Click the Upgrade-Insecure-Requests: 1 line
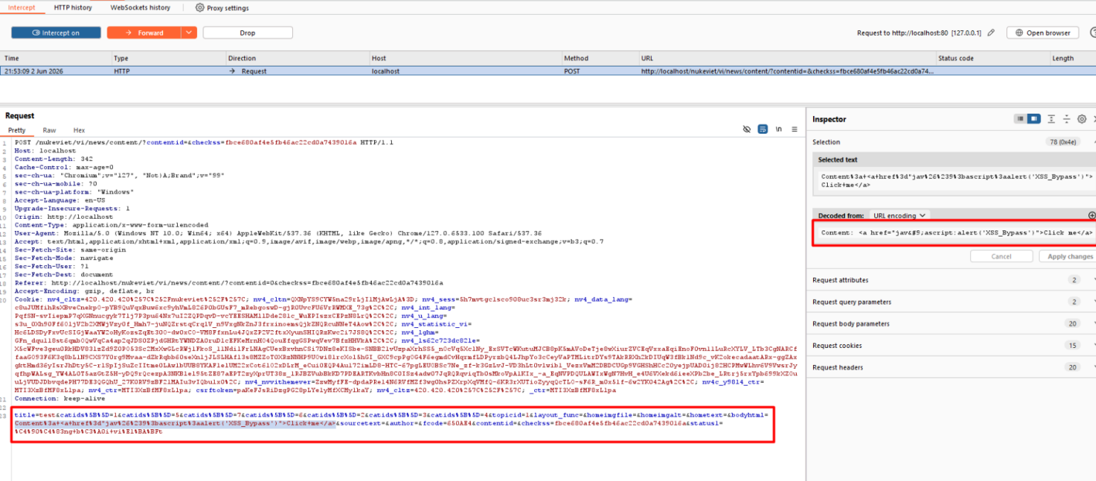The width and height of the screenshot is (1096, 481). [x=73, y=208]
